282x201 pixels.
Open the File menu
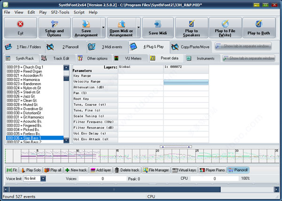pos(7,12)
